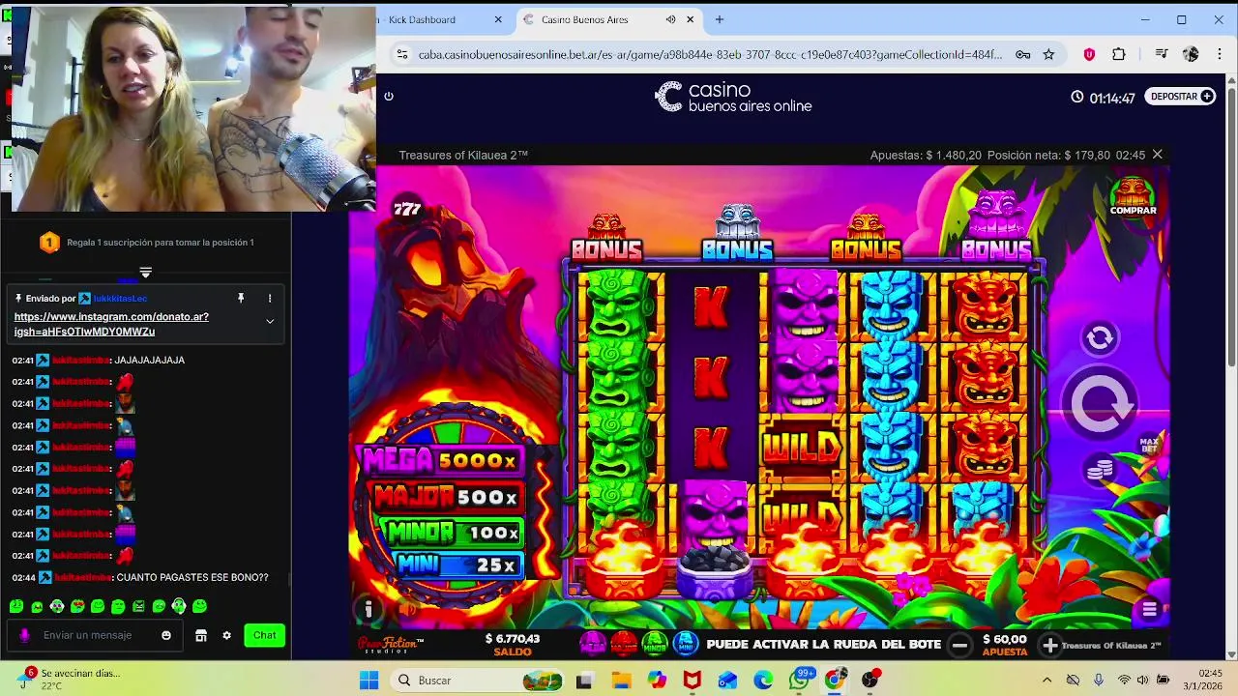Open the Chrome profile avatar
The height and width of the screenshot is (696, 1238).
point(1191,55)
